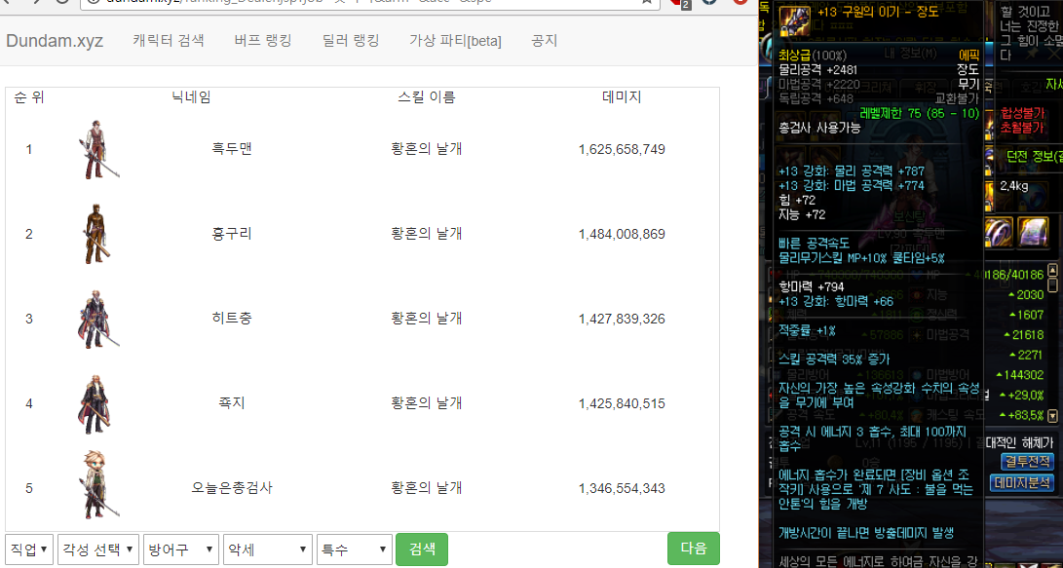Click the 흉구리 character avatar
This screenshot has width=1063, height=568.
tap(96, 234)
